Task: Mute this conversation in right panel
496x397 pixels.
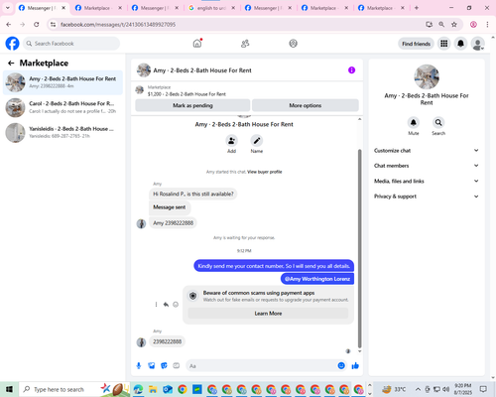Action: click(414, 123)
